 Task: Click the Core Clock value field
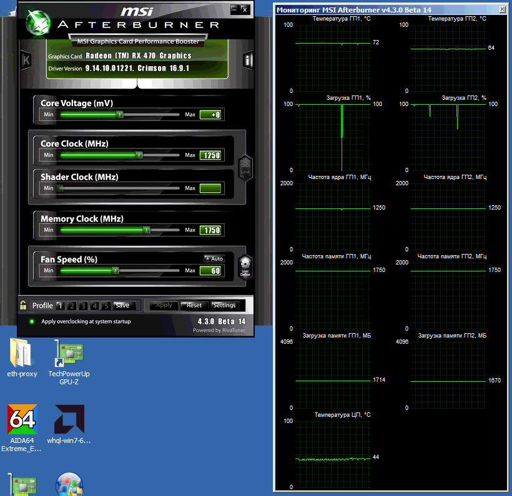tap(210, 155)
